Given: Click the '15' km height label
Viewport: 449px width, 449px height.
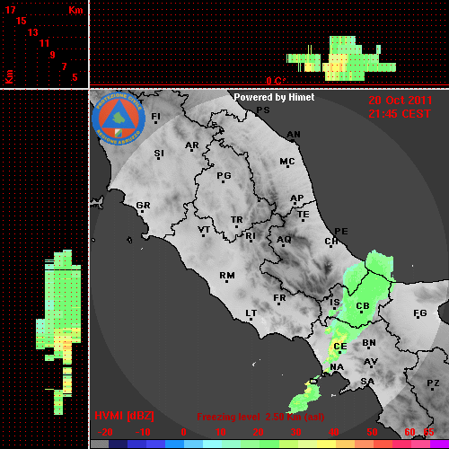Looking at the screenshot, I should point(22,21).
